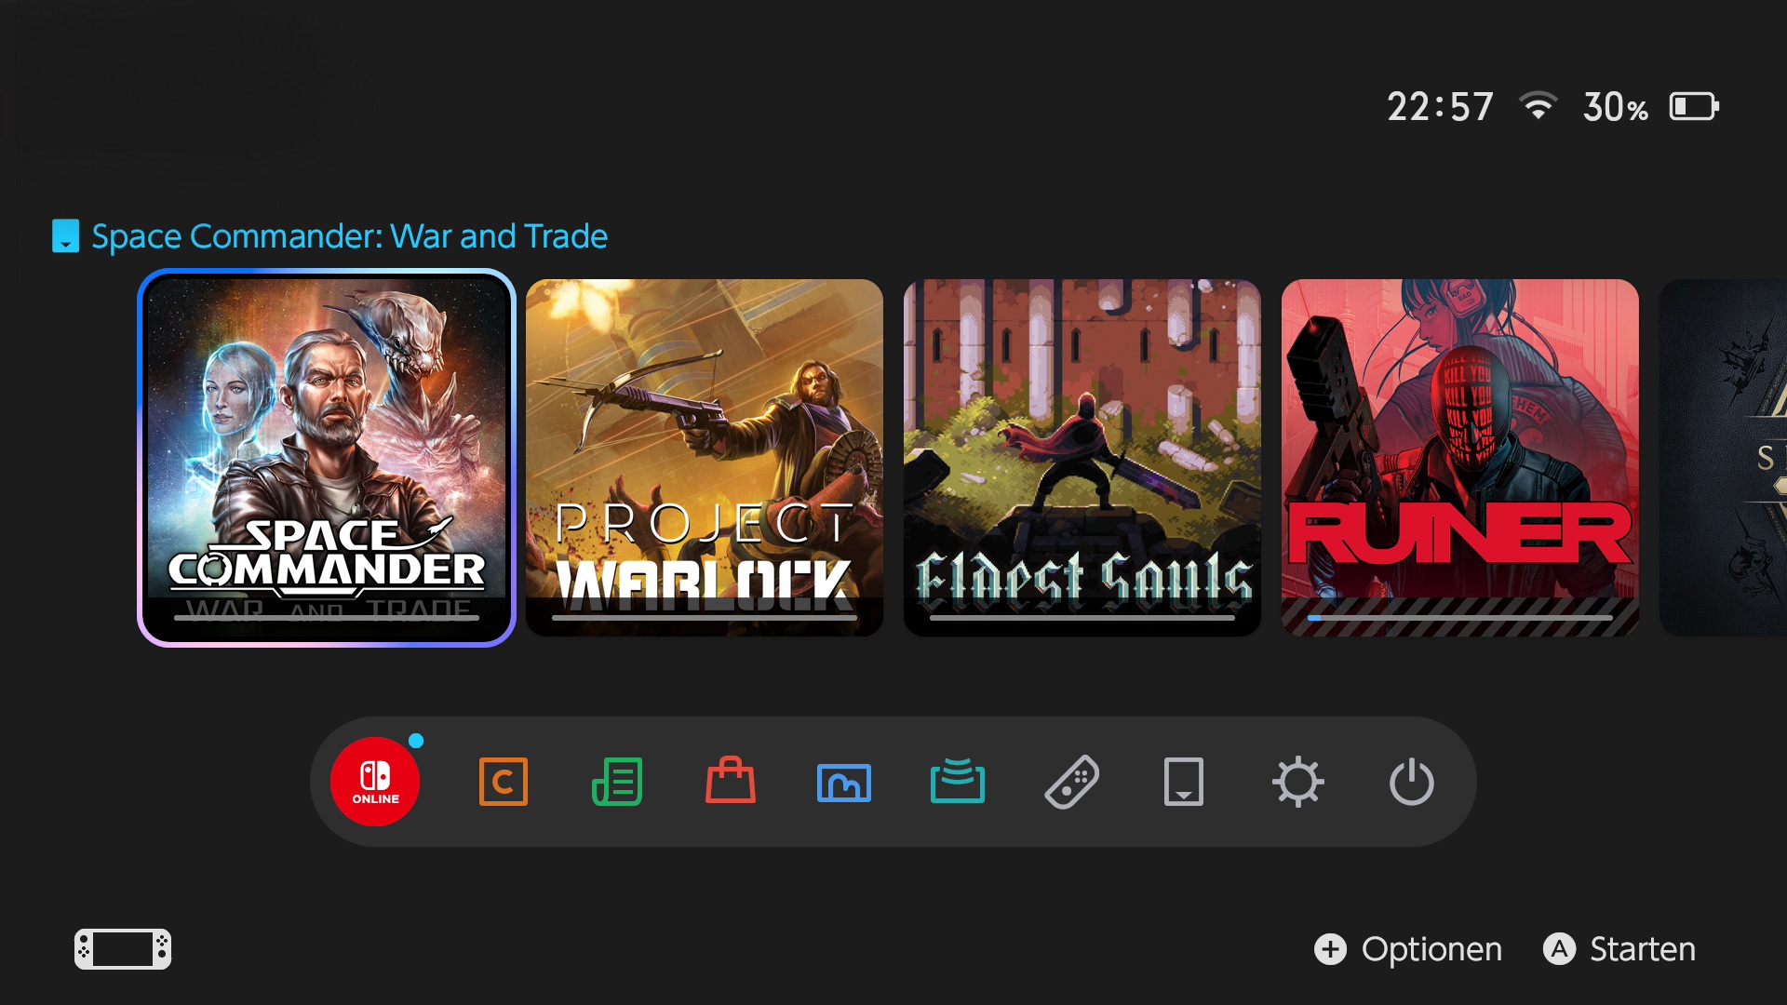Viewport: 1787px width, 1005px height.
Task: Click the battery indicator icon
Action: (x=1694, y=106)
